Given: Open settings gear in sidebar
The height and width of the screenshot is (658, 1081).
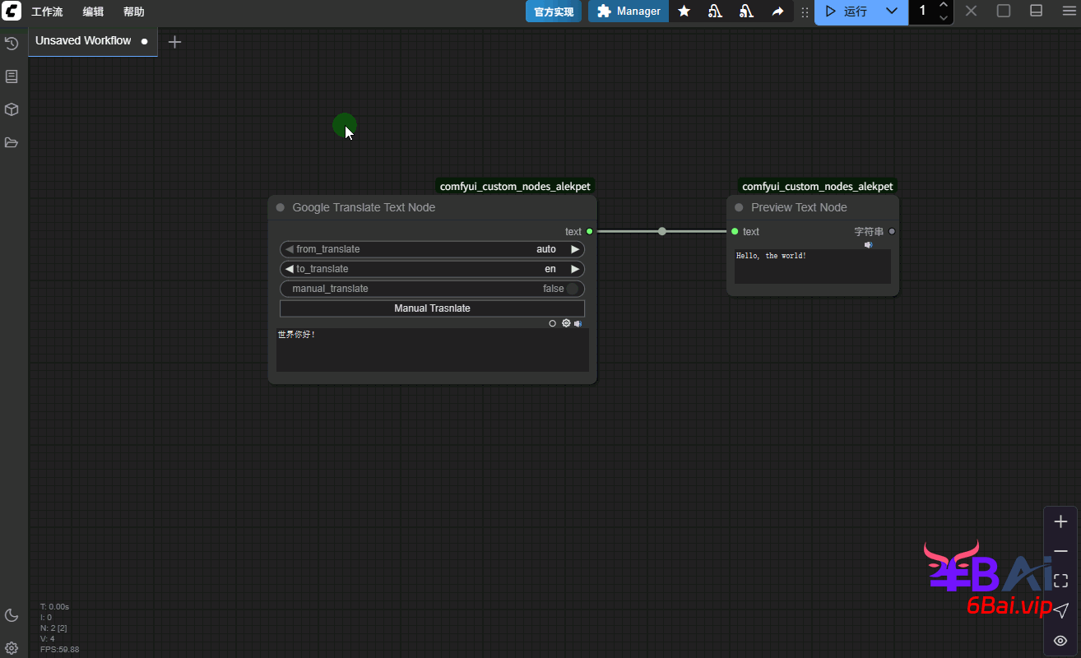Looking at the screenshot, I should (12, 648).
